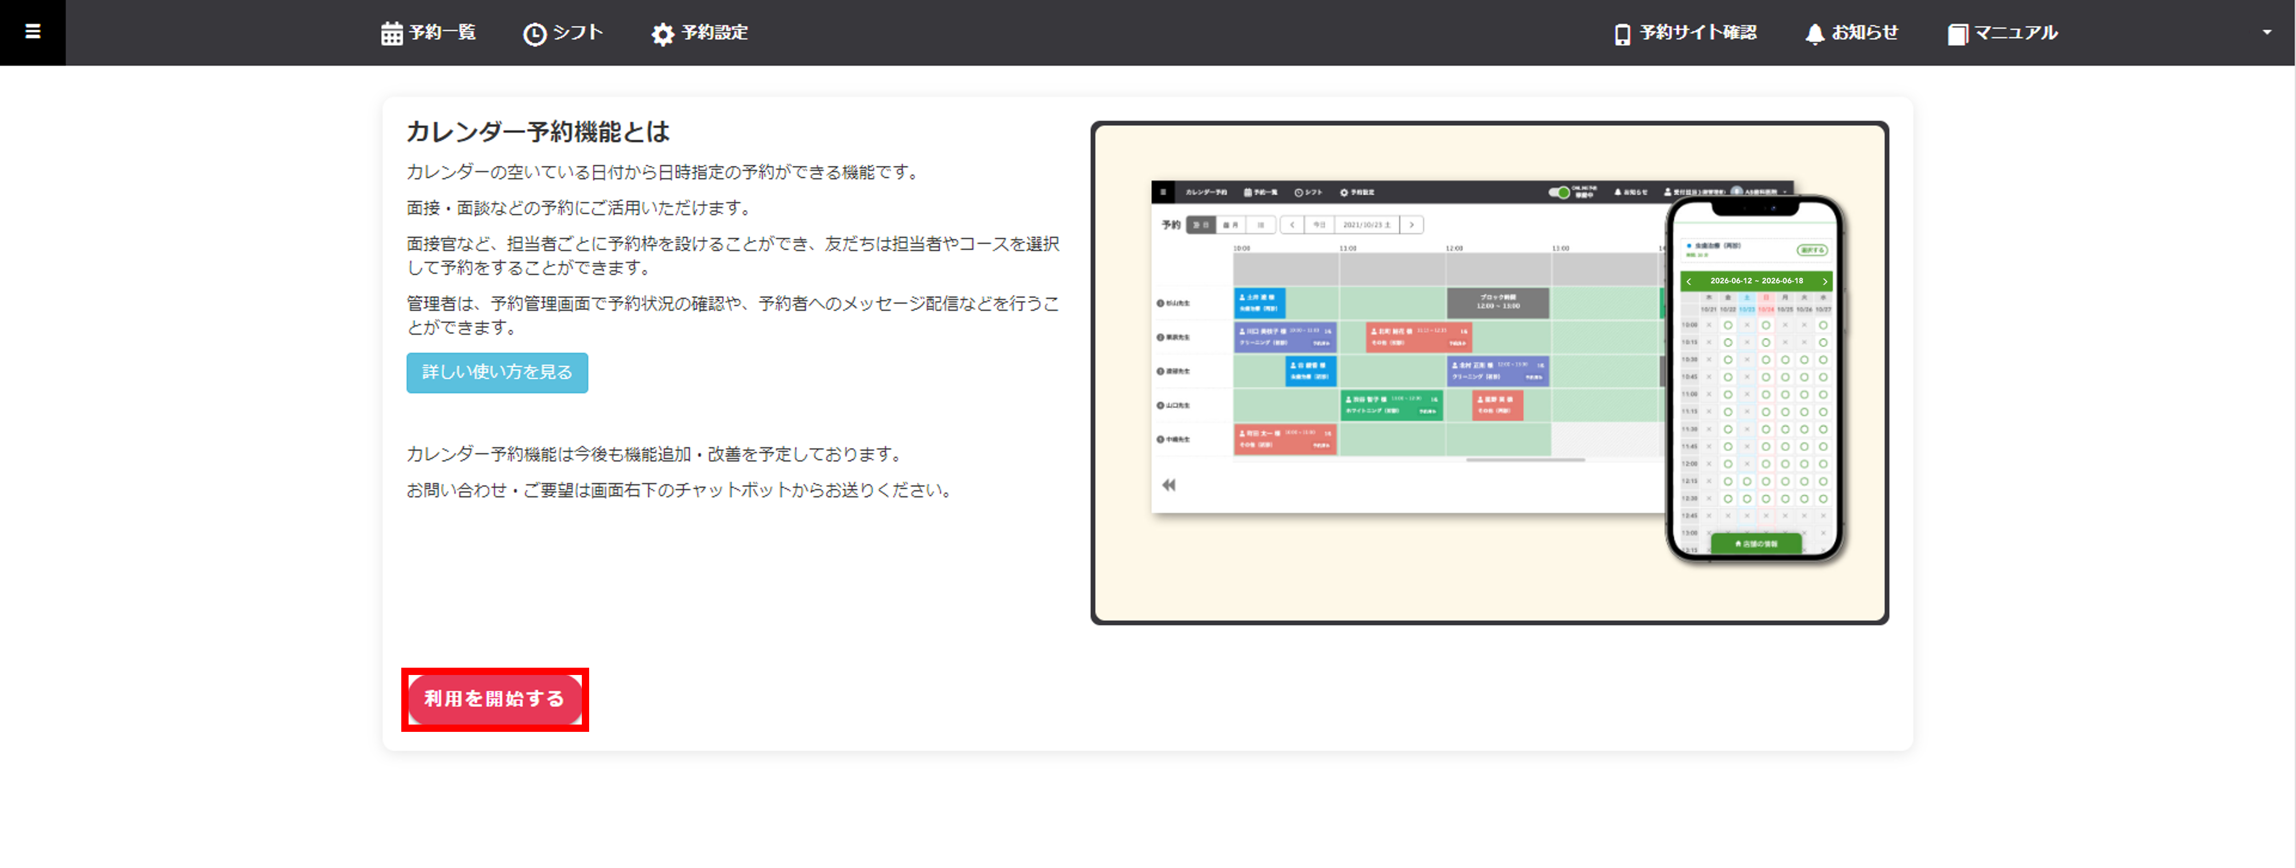The image size is (2296, 868).
Task: Click the clock icon for シフト
Action: (x=534, y=34)
